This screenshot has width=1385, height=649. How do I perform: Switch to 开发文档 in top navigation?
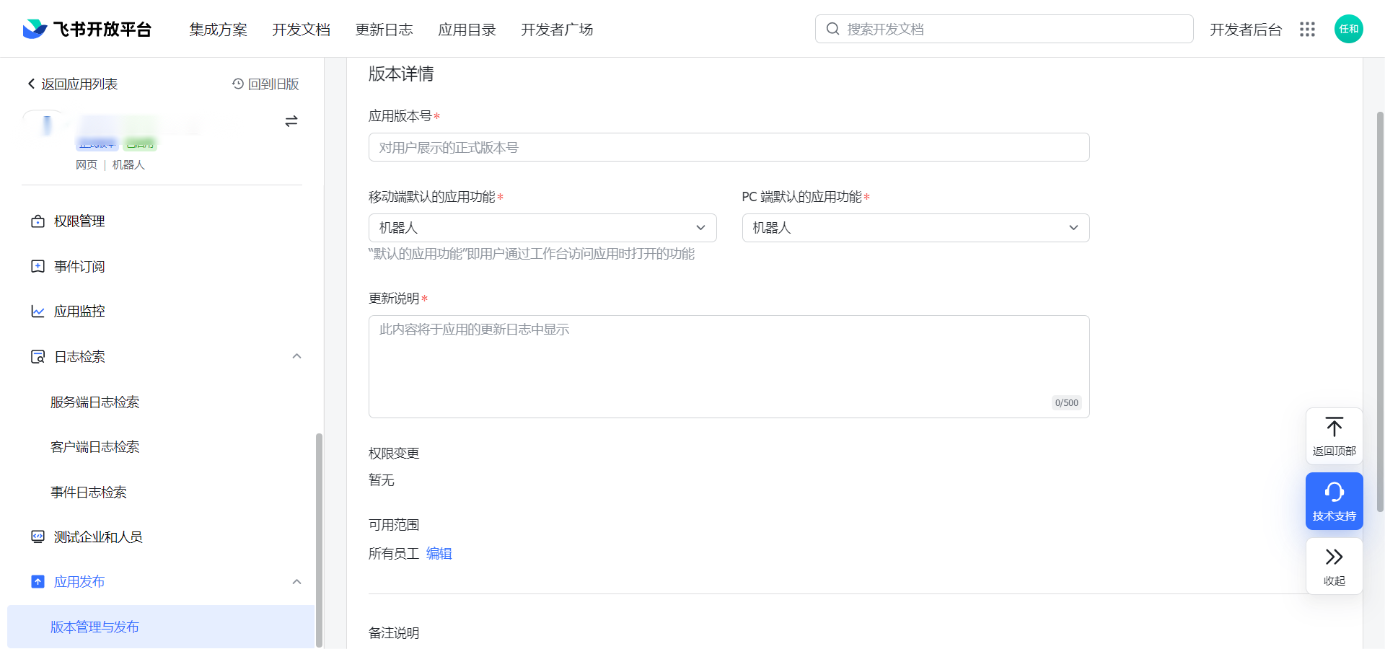point(301,30)
